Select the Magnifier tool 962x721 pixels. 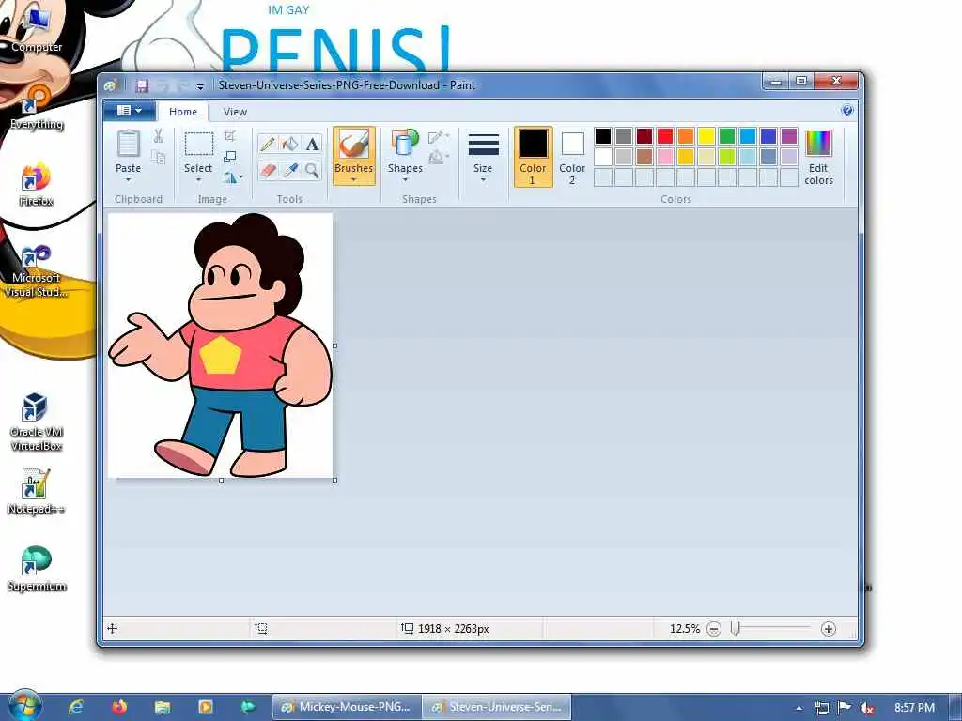tap(312, 170)
